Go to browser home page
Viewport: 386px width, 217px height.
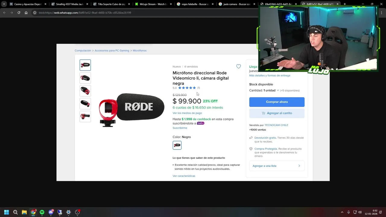click(26, 13)
